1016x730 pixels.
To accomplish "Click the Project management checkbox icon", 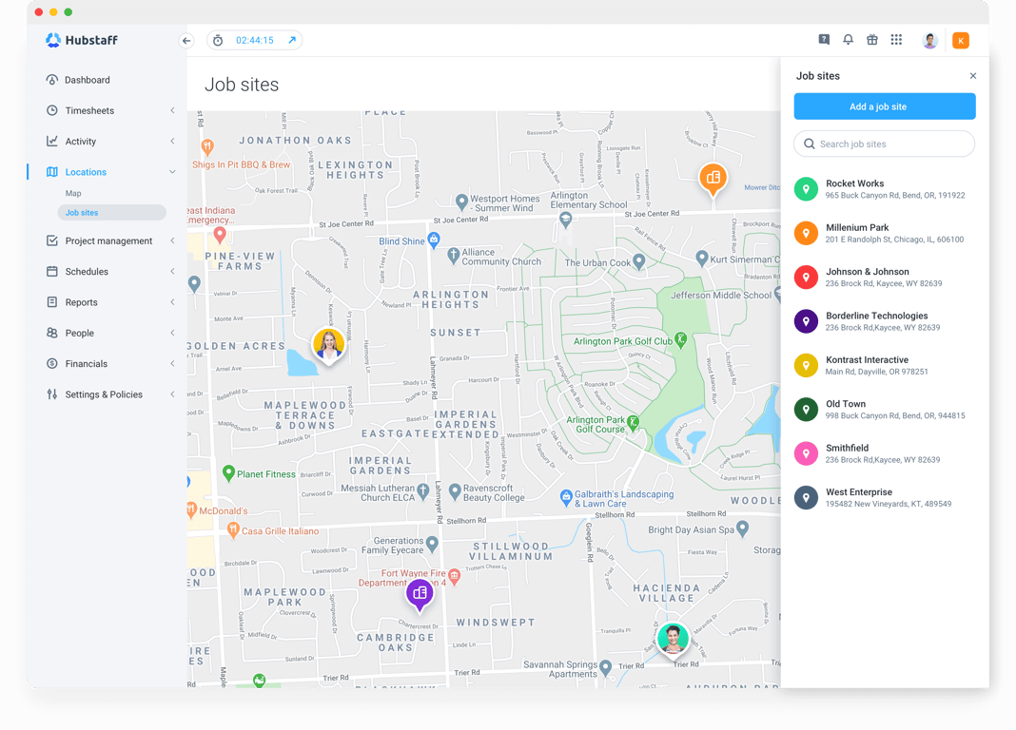I will pyautogui.click(x=51, y=240).
